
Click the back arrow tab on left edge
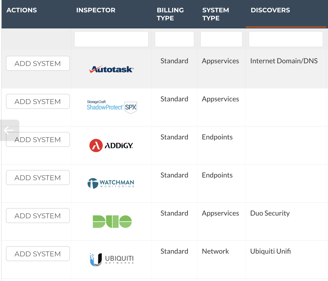pyautogui.click(x=10, y=130)
